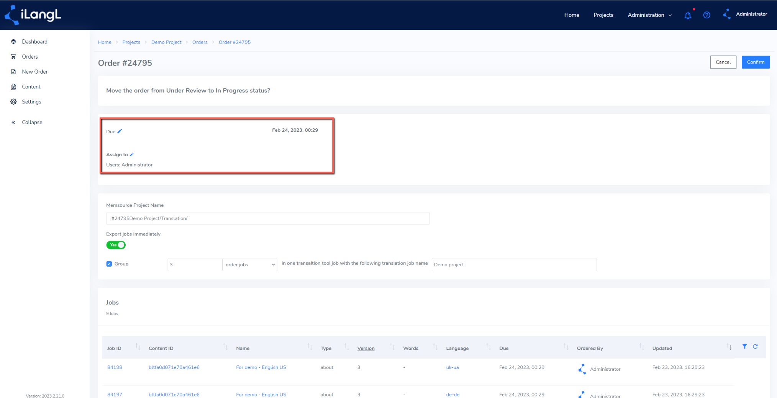Click the Settings gear icon
Screen dimensions: 777x398
13,102
